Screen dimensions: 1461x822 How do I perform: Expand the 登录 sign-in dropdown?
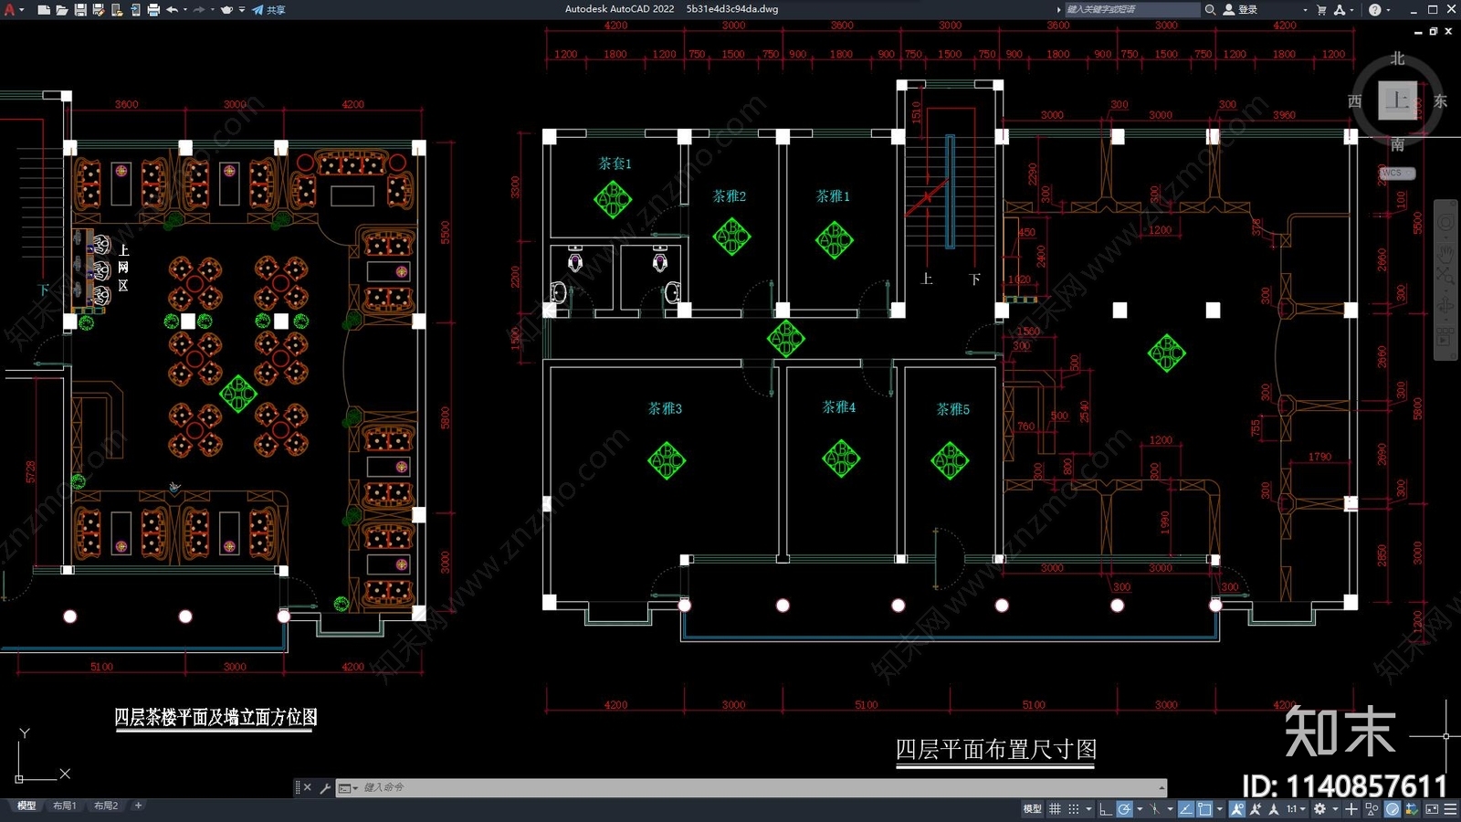tap(1305, 9)
